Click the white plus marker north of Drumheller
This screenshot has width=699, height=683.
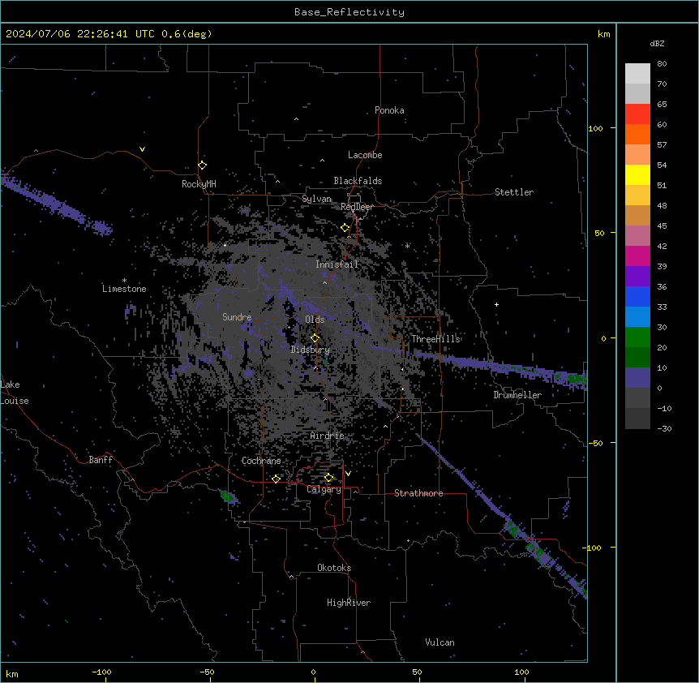(x=496, y=304)
